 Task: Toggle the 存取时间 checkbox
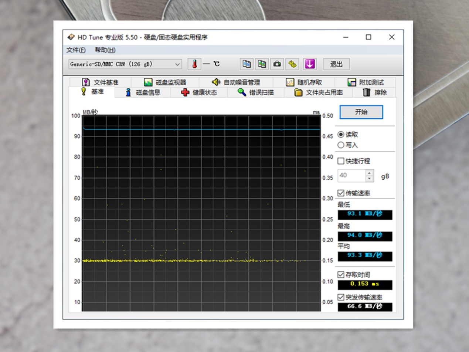click(341, 275)
